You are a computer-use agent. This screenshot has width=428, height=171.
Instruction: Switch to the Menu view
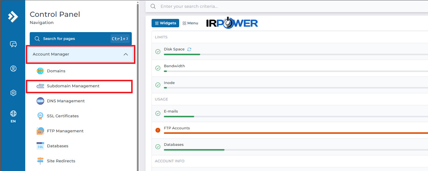[190, 23]
